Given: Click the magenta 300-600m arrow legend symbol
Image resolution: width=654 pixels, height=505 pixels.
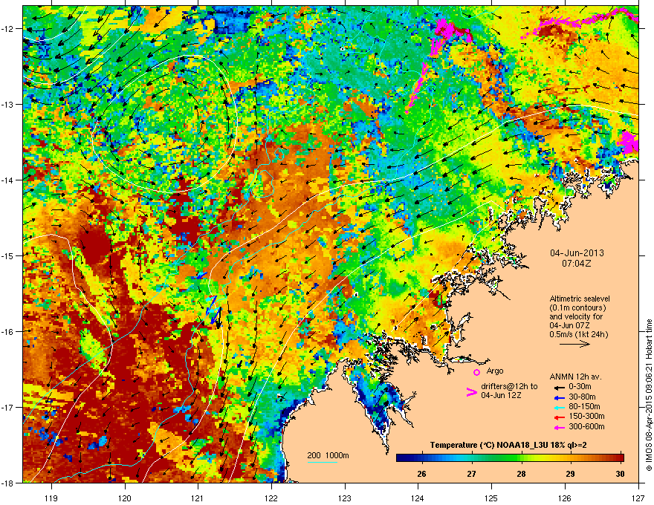Looking at the screenshot, I should click(559, 427).
